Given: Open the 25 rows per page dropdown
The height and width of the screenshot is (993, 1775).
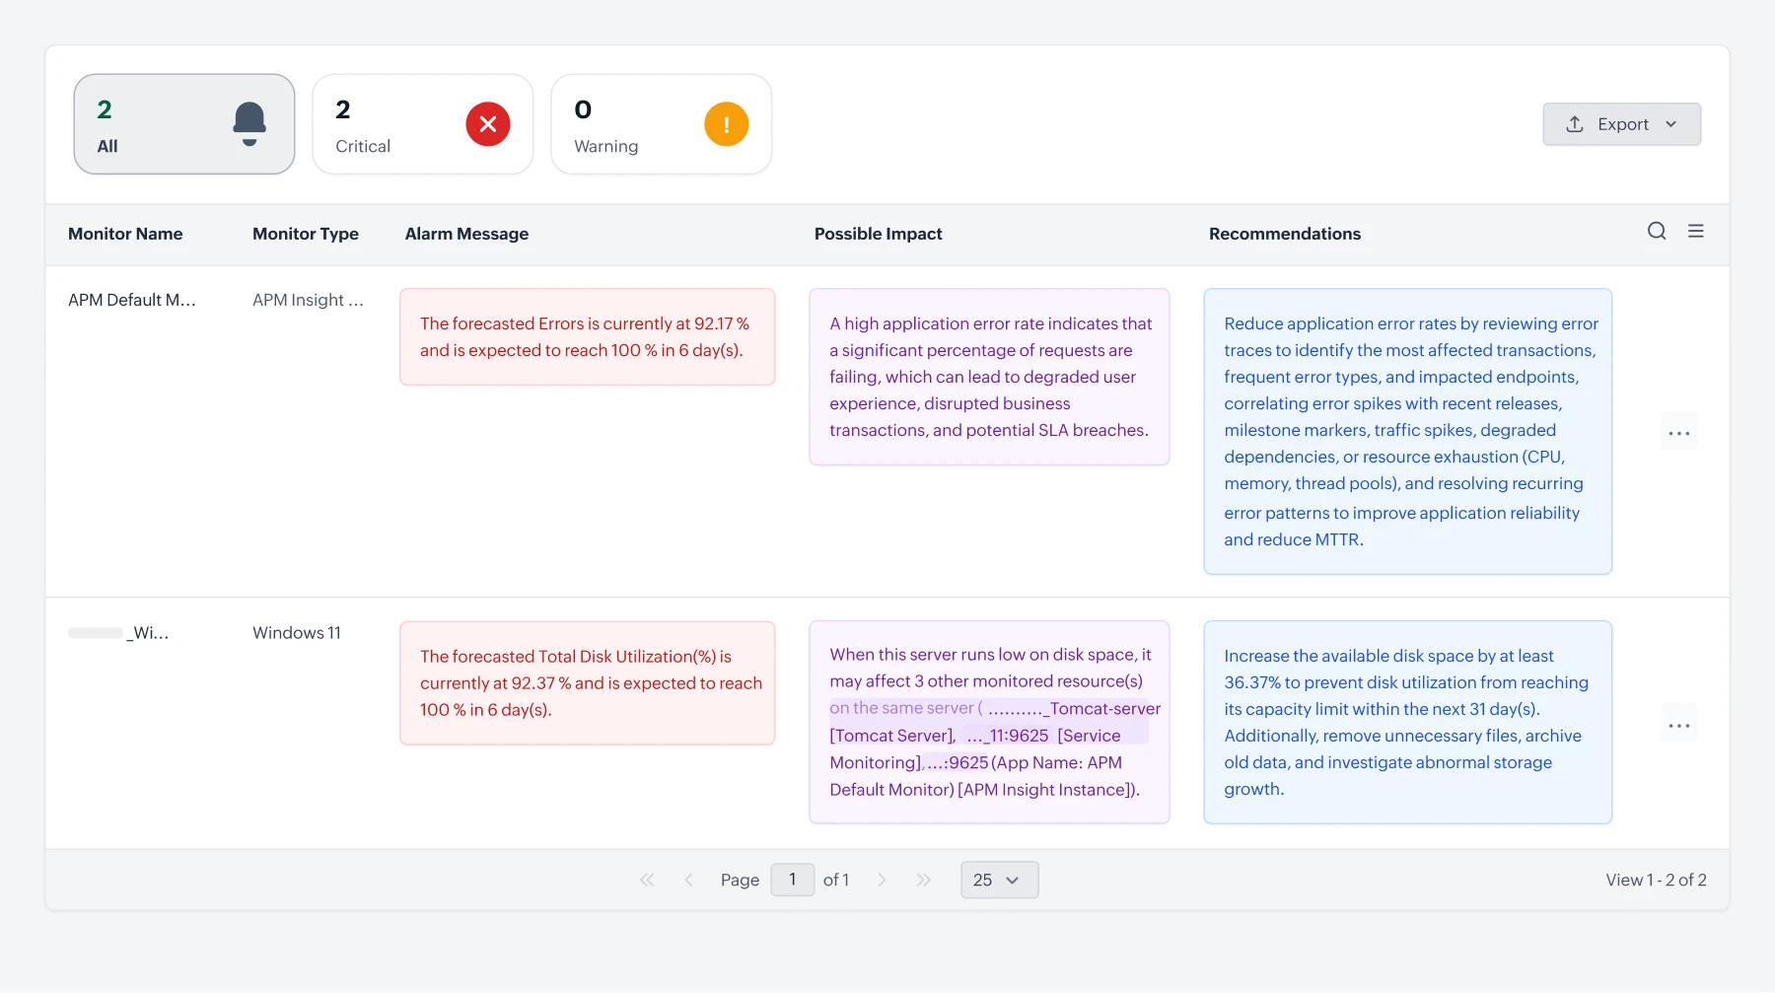Looking at the screenshot, I should click(1000, 880).
